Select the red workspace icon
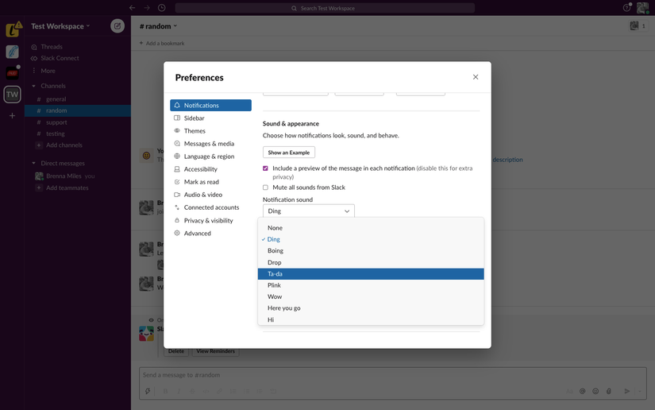This screenshot has height=410, width=655. coord(13,73)
